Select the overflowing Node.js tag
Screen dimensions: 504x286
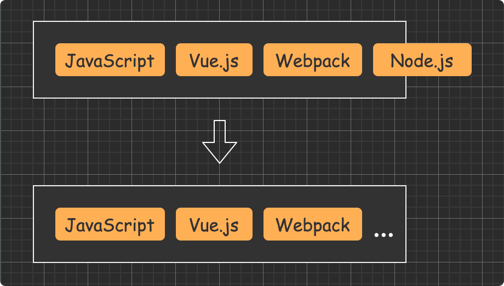[x=422, y=60]
